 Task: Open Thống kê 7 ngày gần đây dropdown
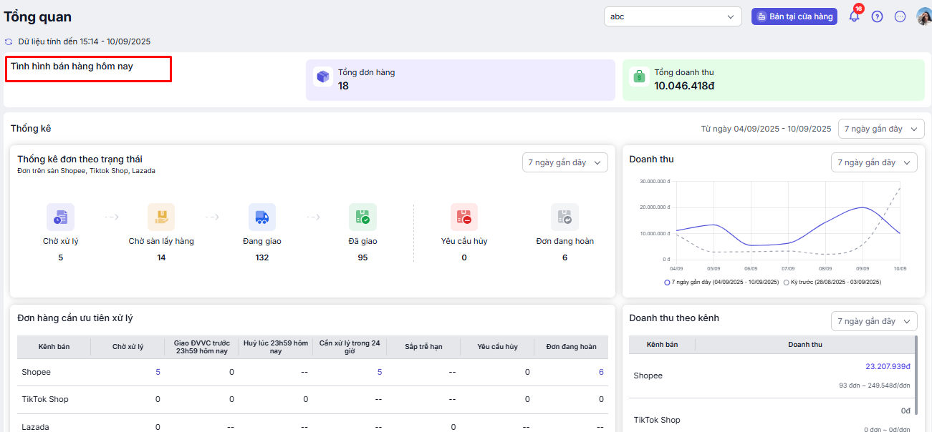[881, 129]
